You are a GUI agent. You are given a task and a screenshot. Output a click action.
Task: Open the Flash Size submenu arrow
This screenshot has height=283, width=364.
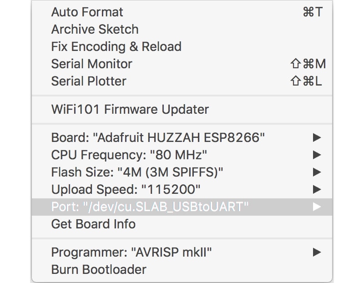317,172
